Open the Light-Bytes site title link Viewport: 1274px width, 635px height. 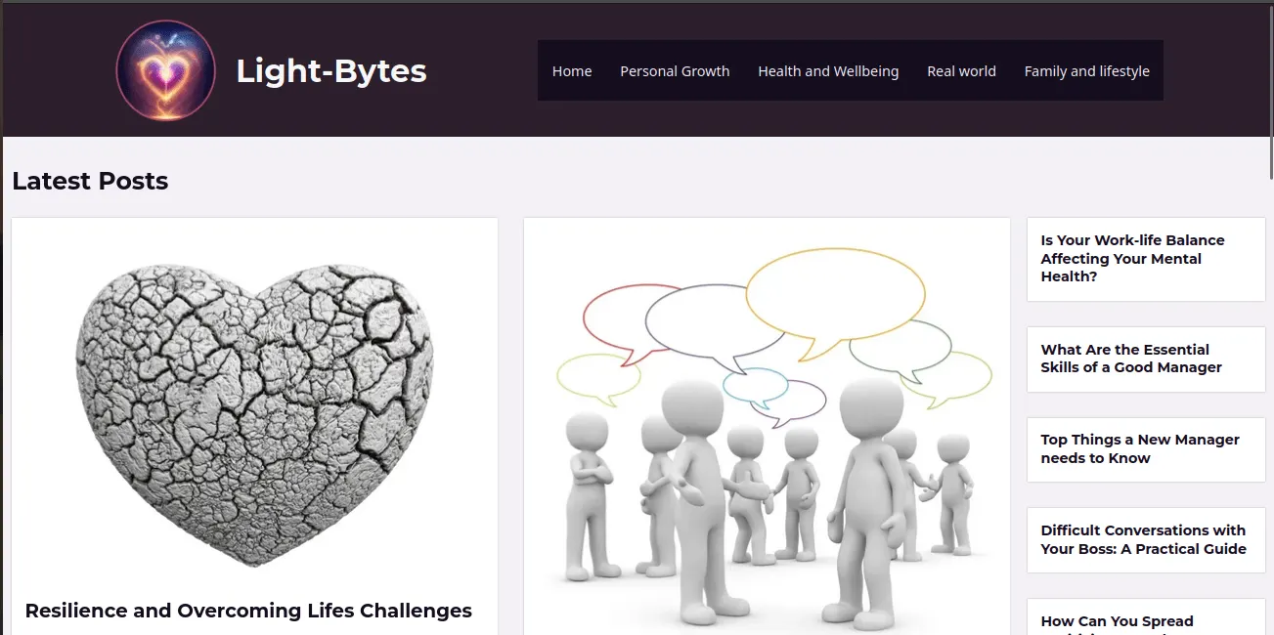pyautogui.click(x=331, y=70)
